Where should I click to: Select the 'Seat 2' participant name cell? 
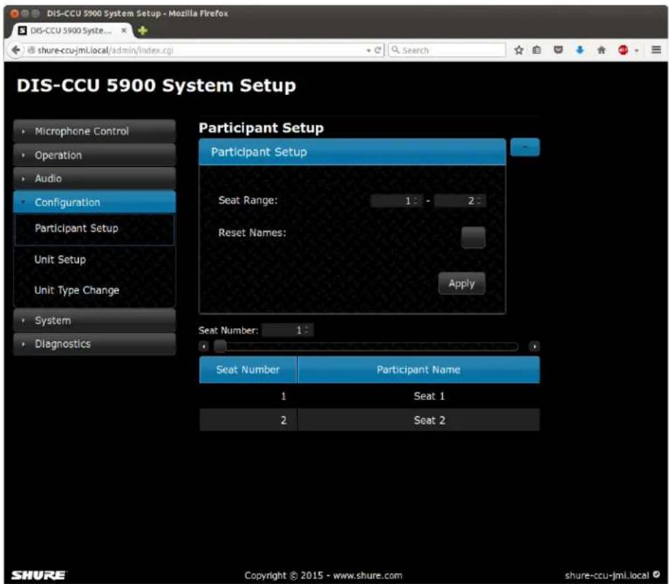tap(419, 420)
